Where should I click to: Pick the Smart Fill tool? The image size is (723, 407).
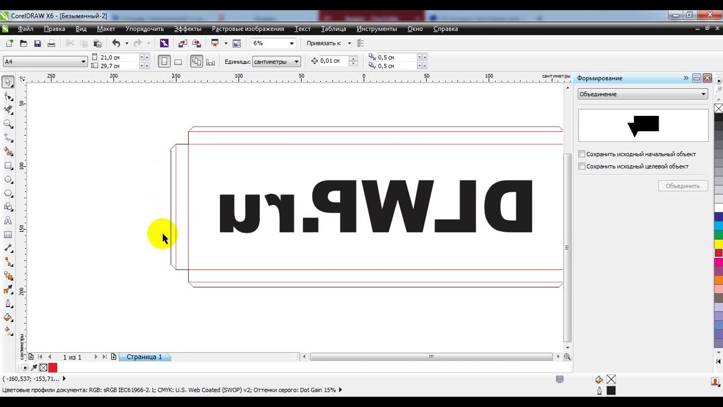[x=8, y=151]
